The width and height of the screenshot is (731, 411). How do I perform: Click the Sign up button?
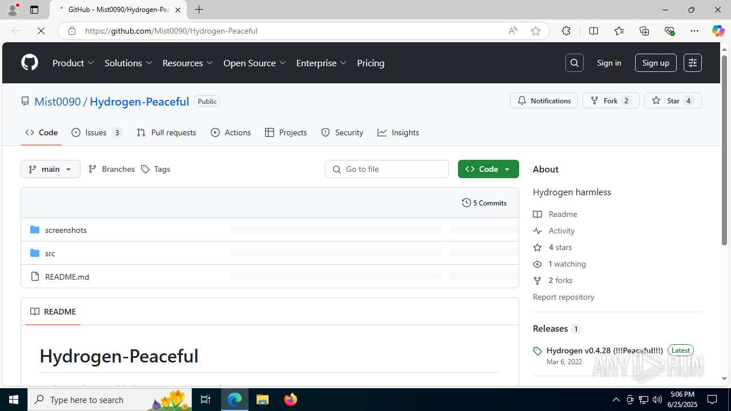tap(656, 63)
